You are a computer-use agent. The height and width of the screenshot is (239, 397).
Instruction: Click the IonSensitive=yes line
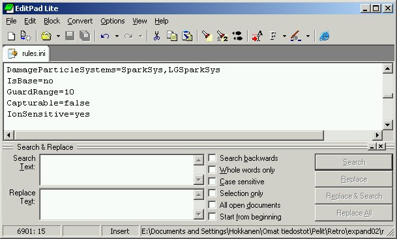(x=48, y=114)
